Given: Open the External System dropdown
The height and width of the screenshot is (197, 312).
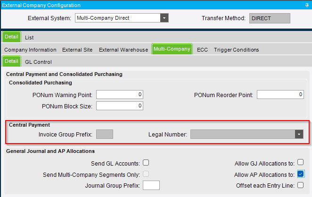Looking at the screenshot, I should [x=164, y=18].
